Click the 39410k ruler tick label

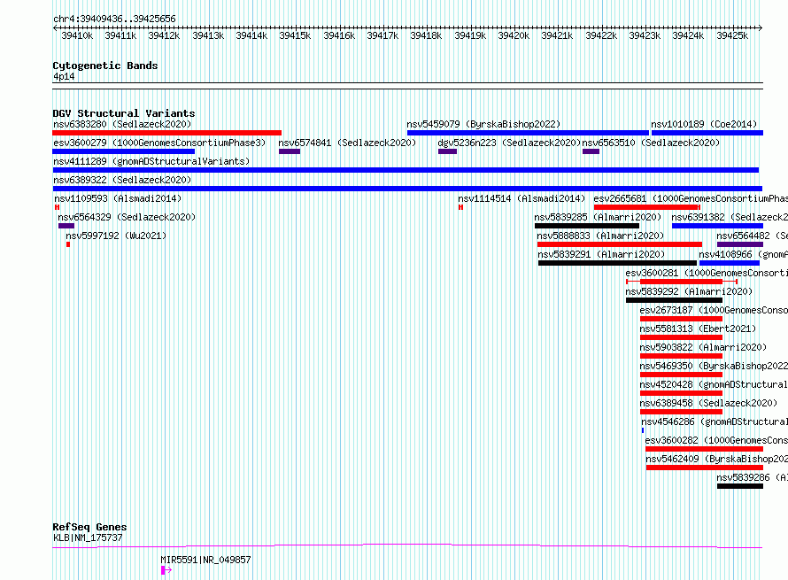tap(77, 35)
